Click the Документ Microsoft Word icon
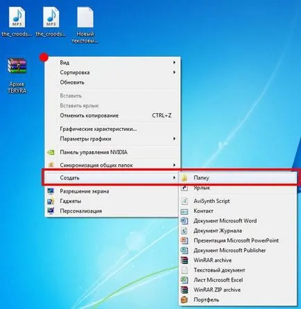301x309 pixels. [x=184, y=221]
